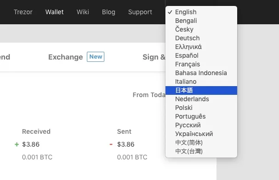Image resolution: width=279 pixels, height=180 pixels.
Task: Choose Español from the list
Action: click(201, 55)
